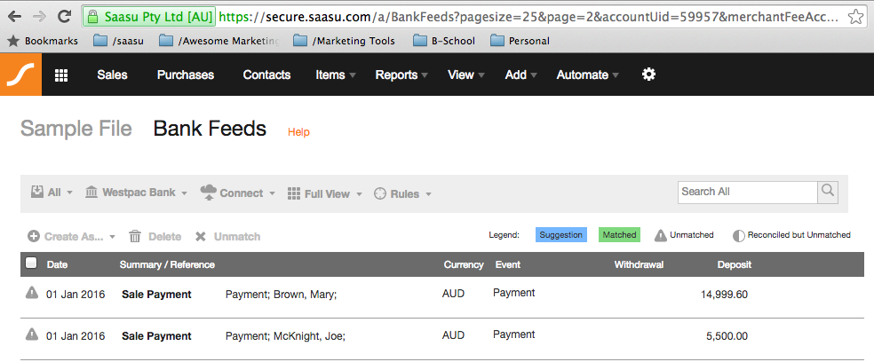This screenshot has height=362, width=874.
Task: Click the Delete trash icon
Action: coord(135,237)
